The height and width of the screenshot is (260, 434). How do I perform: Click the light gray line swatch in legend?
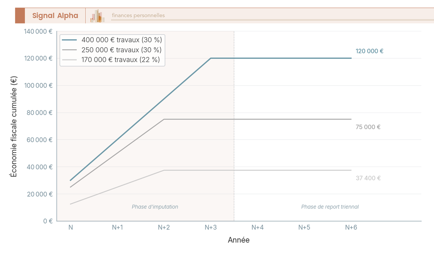tap(70, 60)
